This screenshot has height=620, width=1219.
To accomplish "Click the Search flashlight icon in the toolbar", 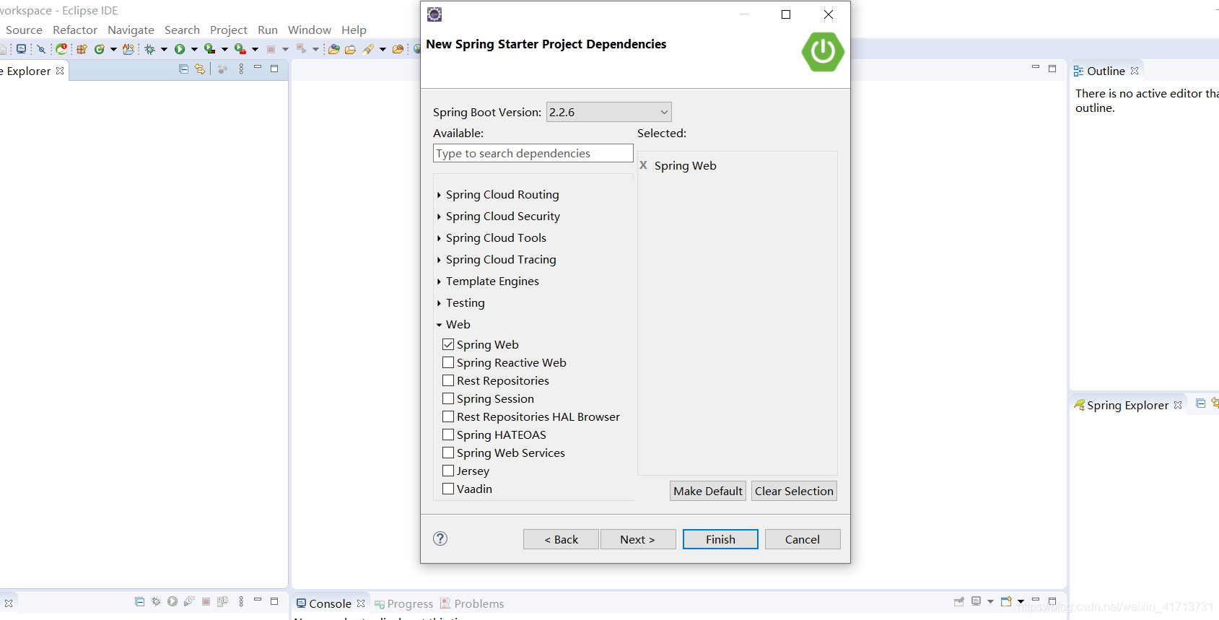I will [x=367, y=49].
